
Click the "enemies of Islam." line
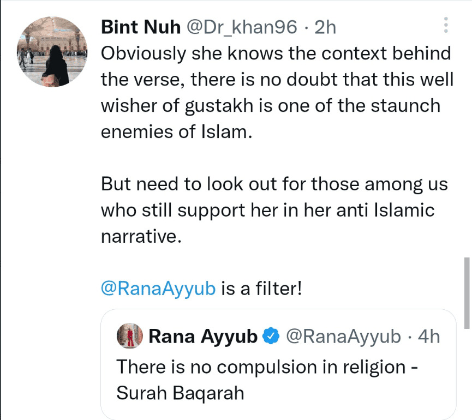coord(177,132)
